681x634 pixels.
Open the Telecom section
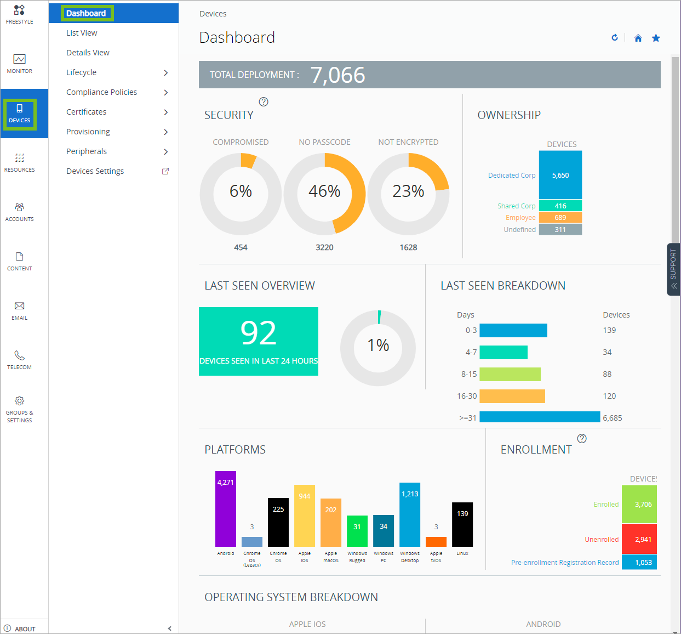[20, 360]
